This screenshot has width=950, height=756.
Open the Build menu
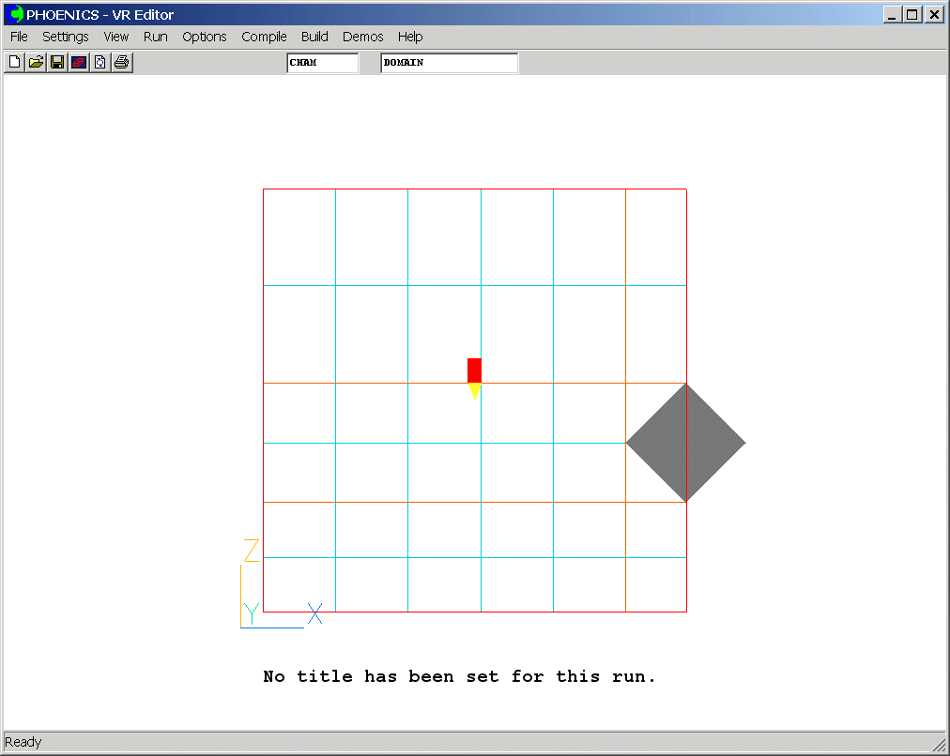click(x=314, y=37)
